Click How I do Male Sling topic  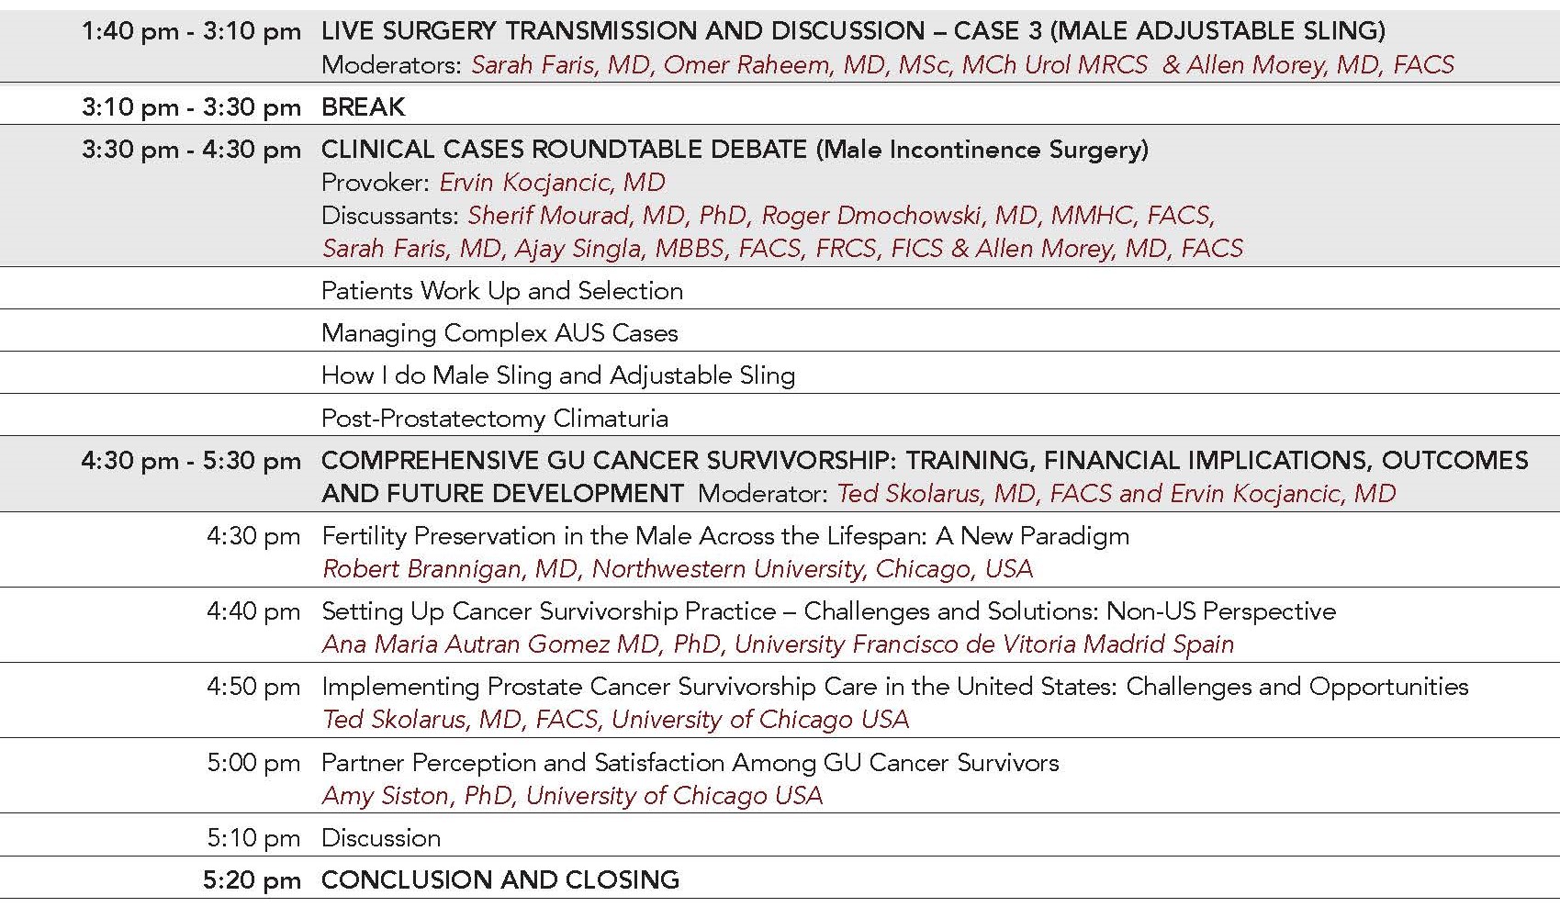pyautogui.click(x=557, y=375)
